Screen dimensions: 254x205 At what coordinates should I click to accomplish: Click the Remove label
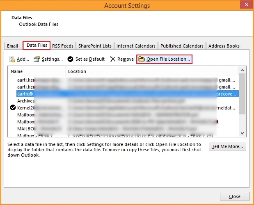(x=126, y=59)
